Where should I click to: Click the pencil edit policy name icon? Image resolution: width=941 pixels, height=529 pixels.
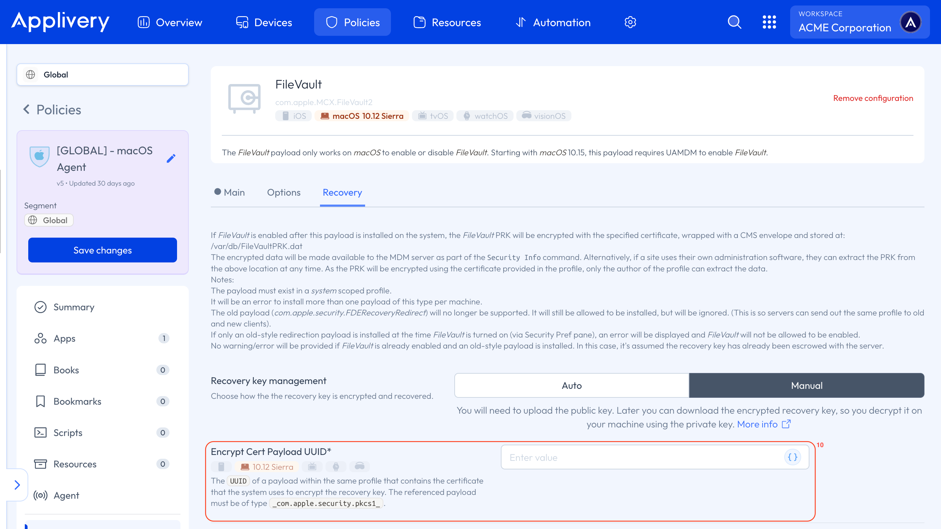click(171, 158)
